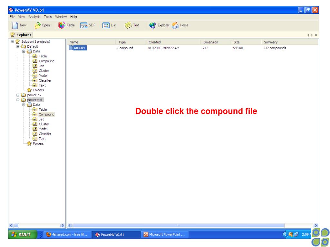Select Classifer under Default Data

[45, 80]
